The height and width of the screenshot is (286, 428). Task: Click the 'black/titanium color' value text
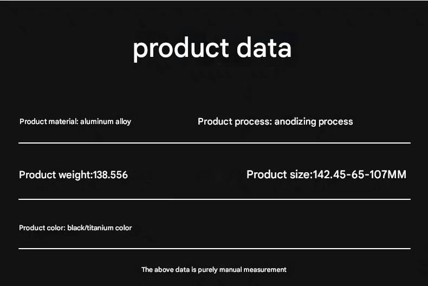point(100,228)
